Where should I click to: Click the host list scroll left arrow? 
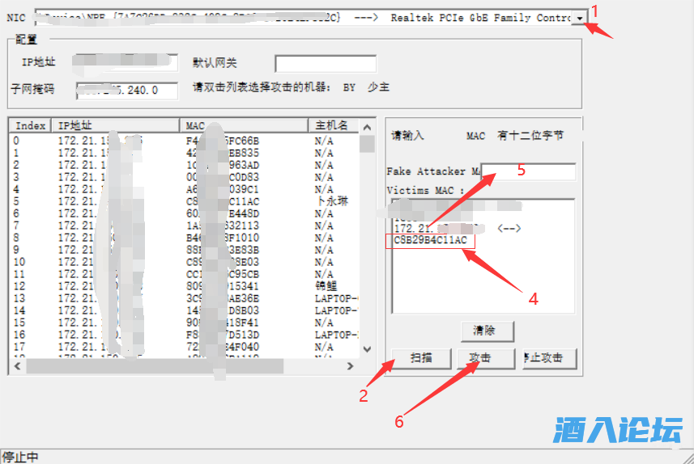pos(17,366)
